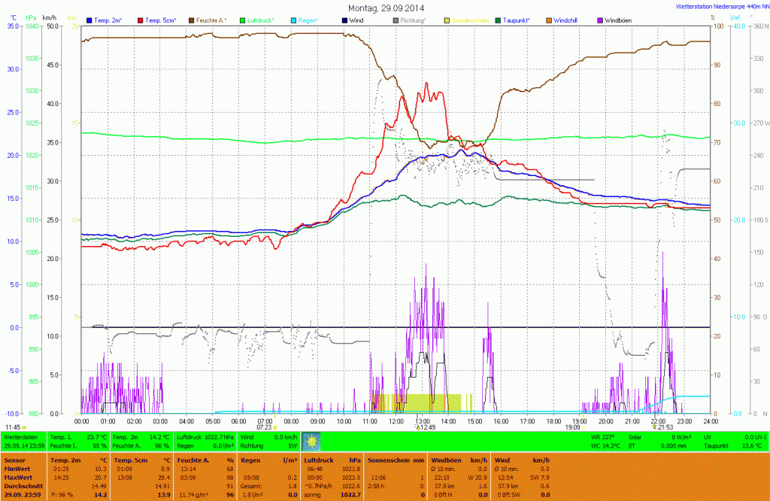Click the Montag, 29.09.2014 date heading

pos(387,8)
